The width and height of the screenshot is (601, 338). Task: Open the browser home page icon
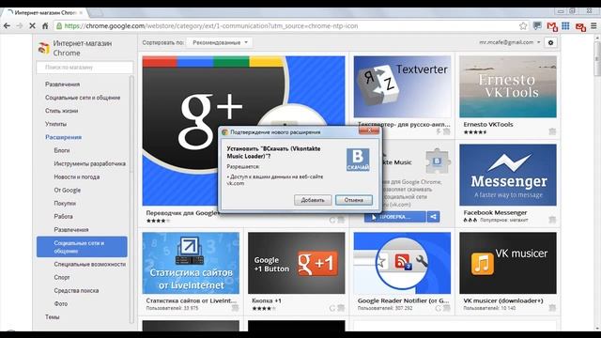tap(45, 26)
